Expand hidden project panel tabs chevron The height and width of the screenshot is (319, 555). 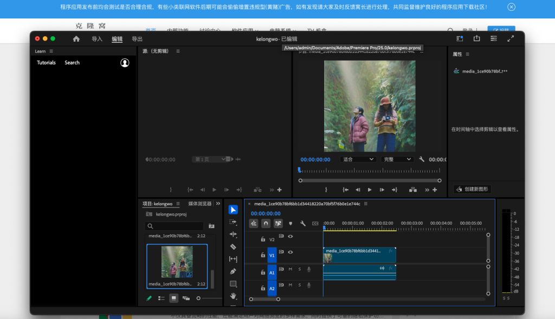click(218, 203)
